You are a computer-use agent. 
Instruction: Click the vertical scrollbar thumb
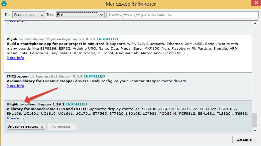(255, 120)
